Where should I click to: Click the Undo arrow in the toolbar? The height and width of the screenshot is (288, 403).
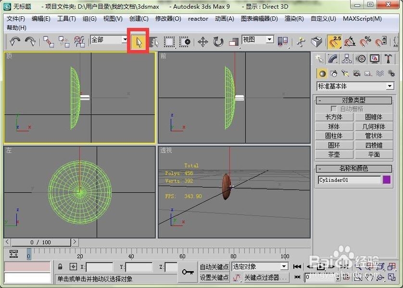pos(14,41)
